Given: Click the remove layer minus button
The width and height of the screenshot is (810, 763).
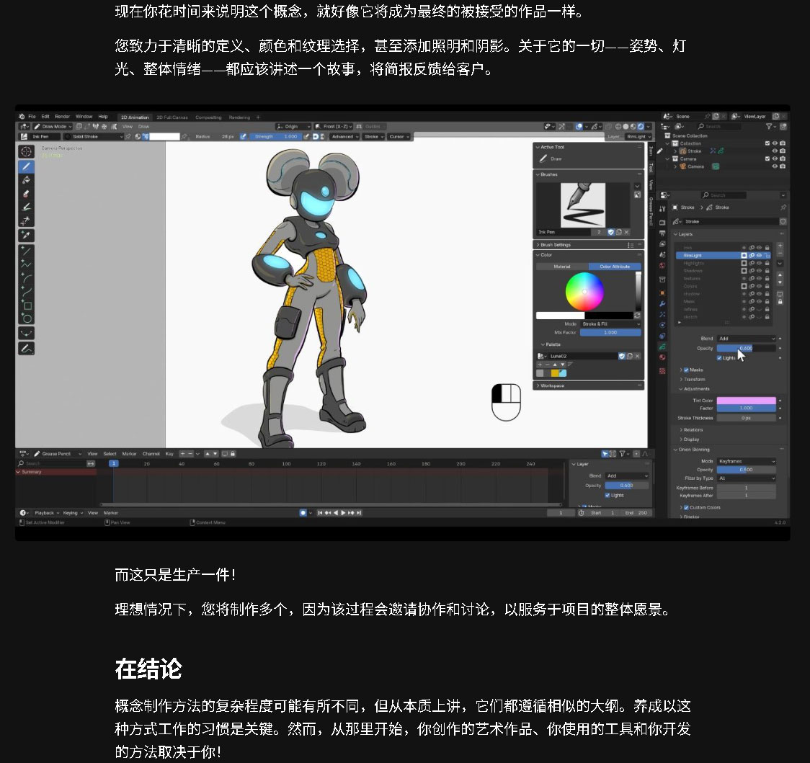Looking at the screenshot, I should click(x=780, y=254).
